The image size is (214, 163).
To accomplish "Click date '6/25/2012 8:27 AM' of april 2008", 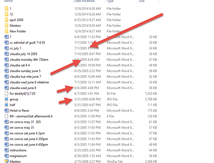I will (88, 20).
